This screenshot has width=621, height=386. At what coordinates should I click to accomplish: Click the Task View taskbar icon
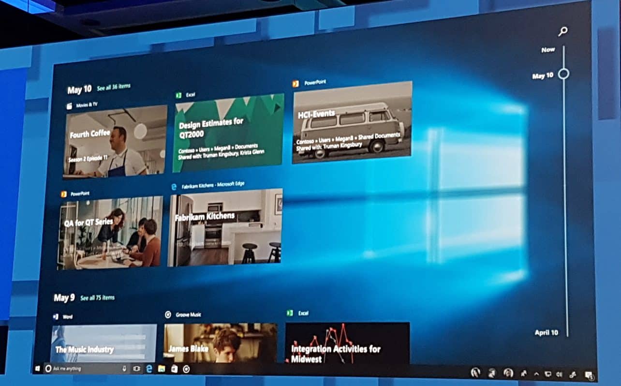pyautogui.click(x=136, y=369)
